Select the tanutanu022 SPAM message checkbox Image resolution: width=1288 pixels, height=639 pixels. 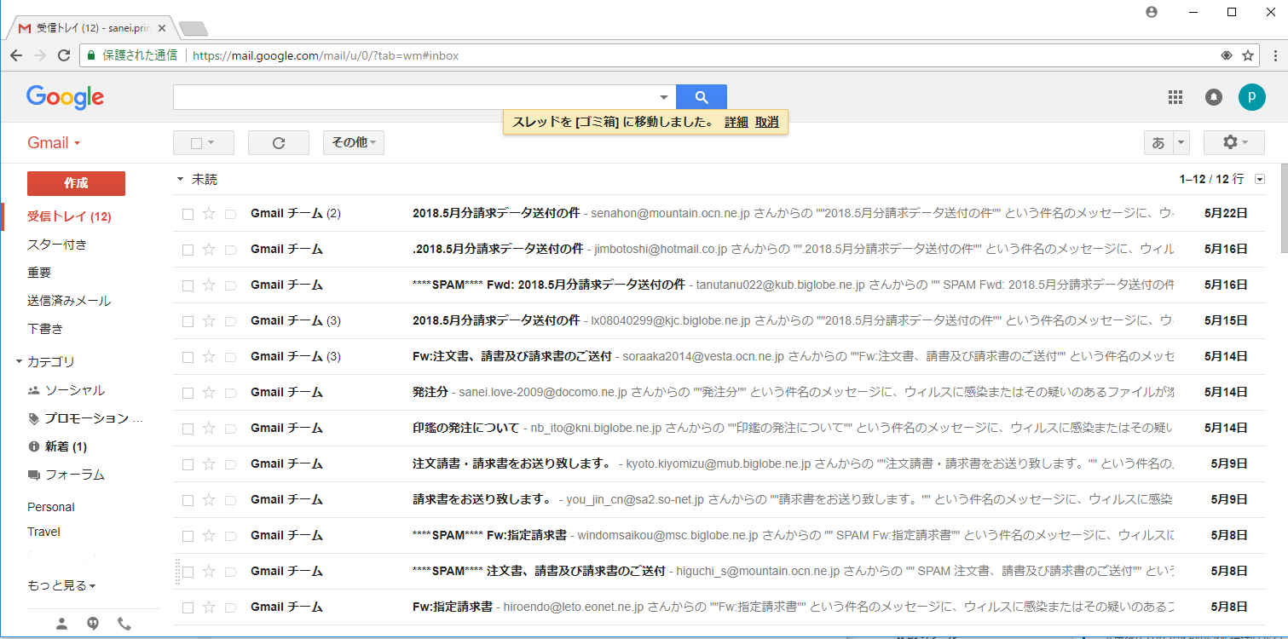(x=188, y=285)
